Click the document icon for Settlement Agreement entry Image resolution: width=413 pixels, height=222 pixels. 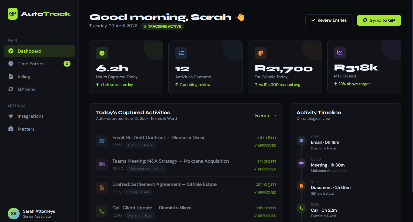click(x=102, y=188)
